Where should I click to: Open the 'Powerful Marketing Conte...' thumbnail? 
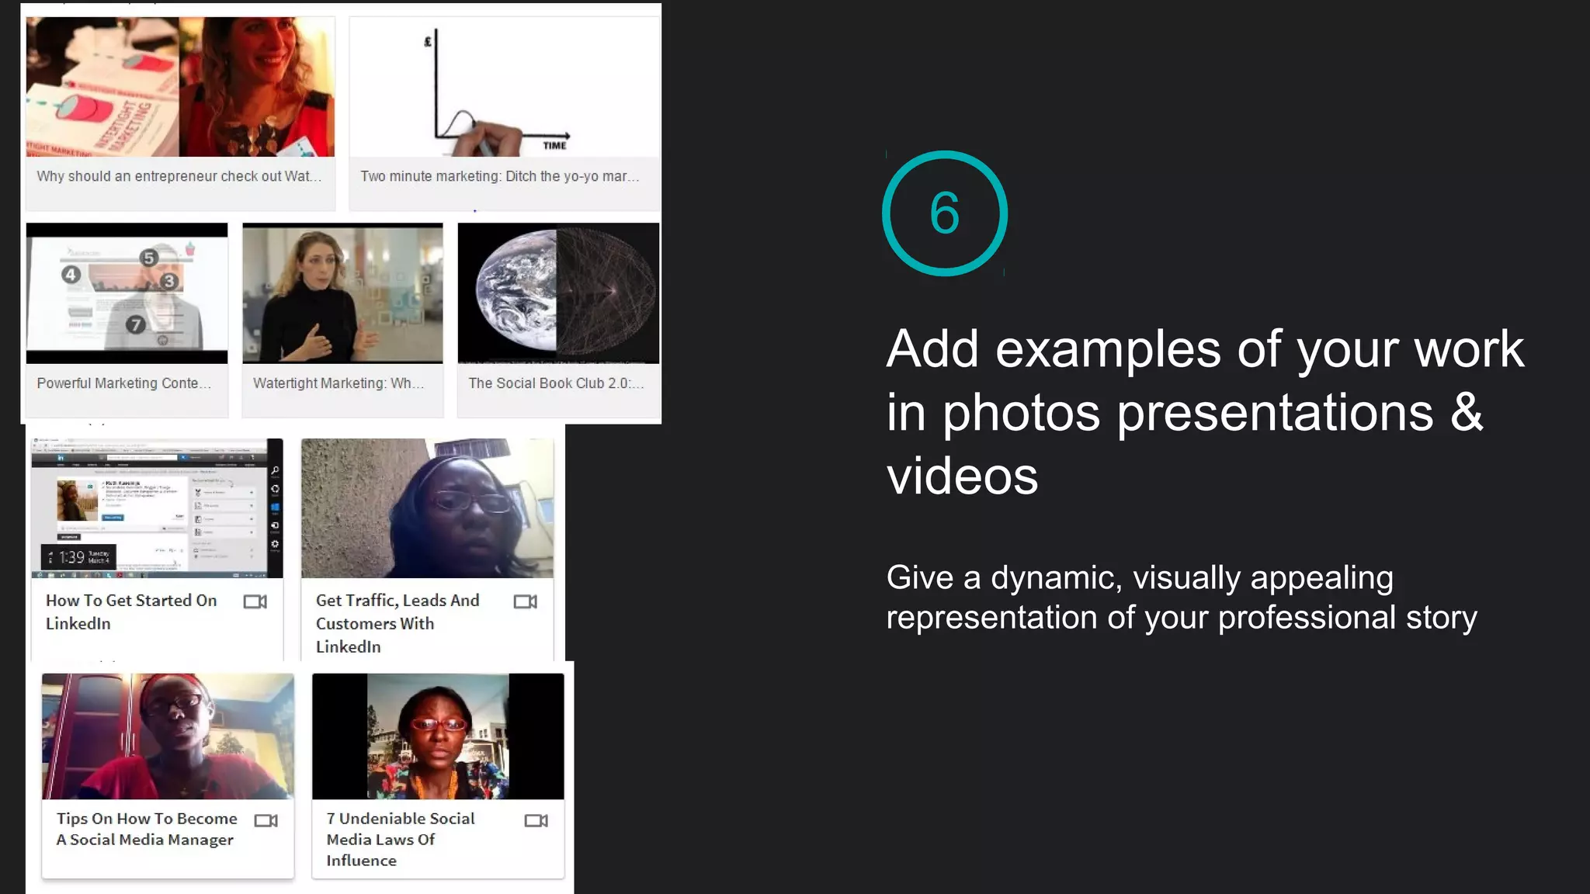tap(127, 293)
